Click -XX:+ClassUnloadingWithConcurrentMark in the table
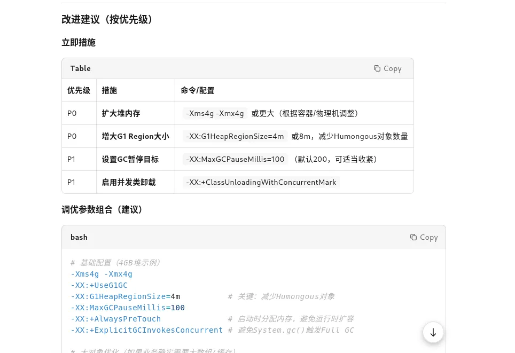This screenshot has width=515, height=353. pyautogui.click(x=261, y=183)
